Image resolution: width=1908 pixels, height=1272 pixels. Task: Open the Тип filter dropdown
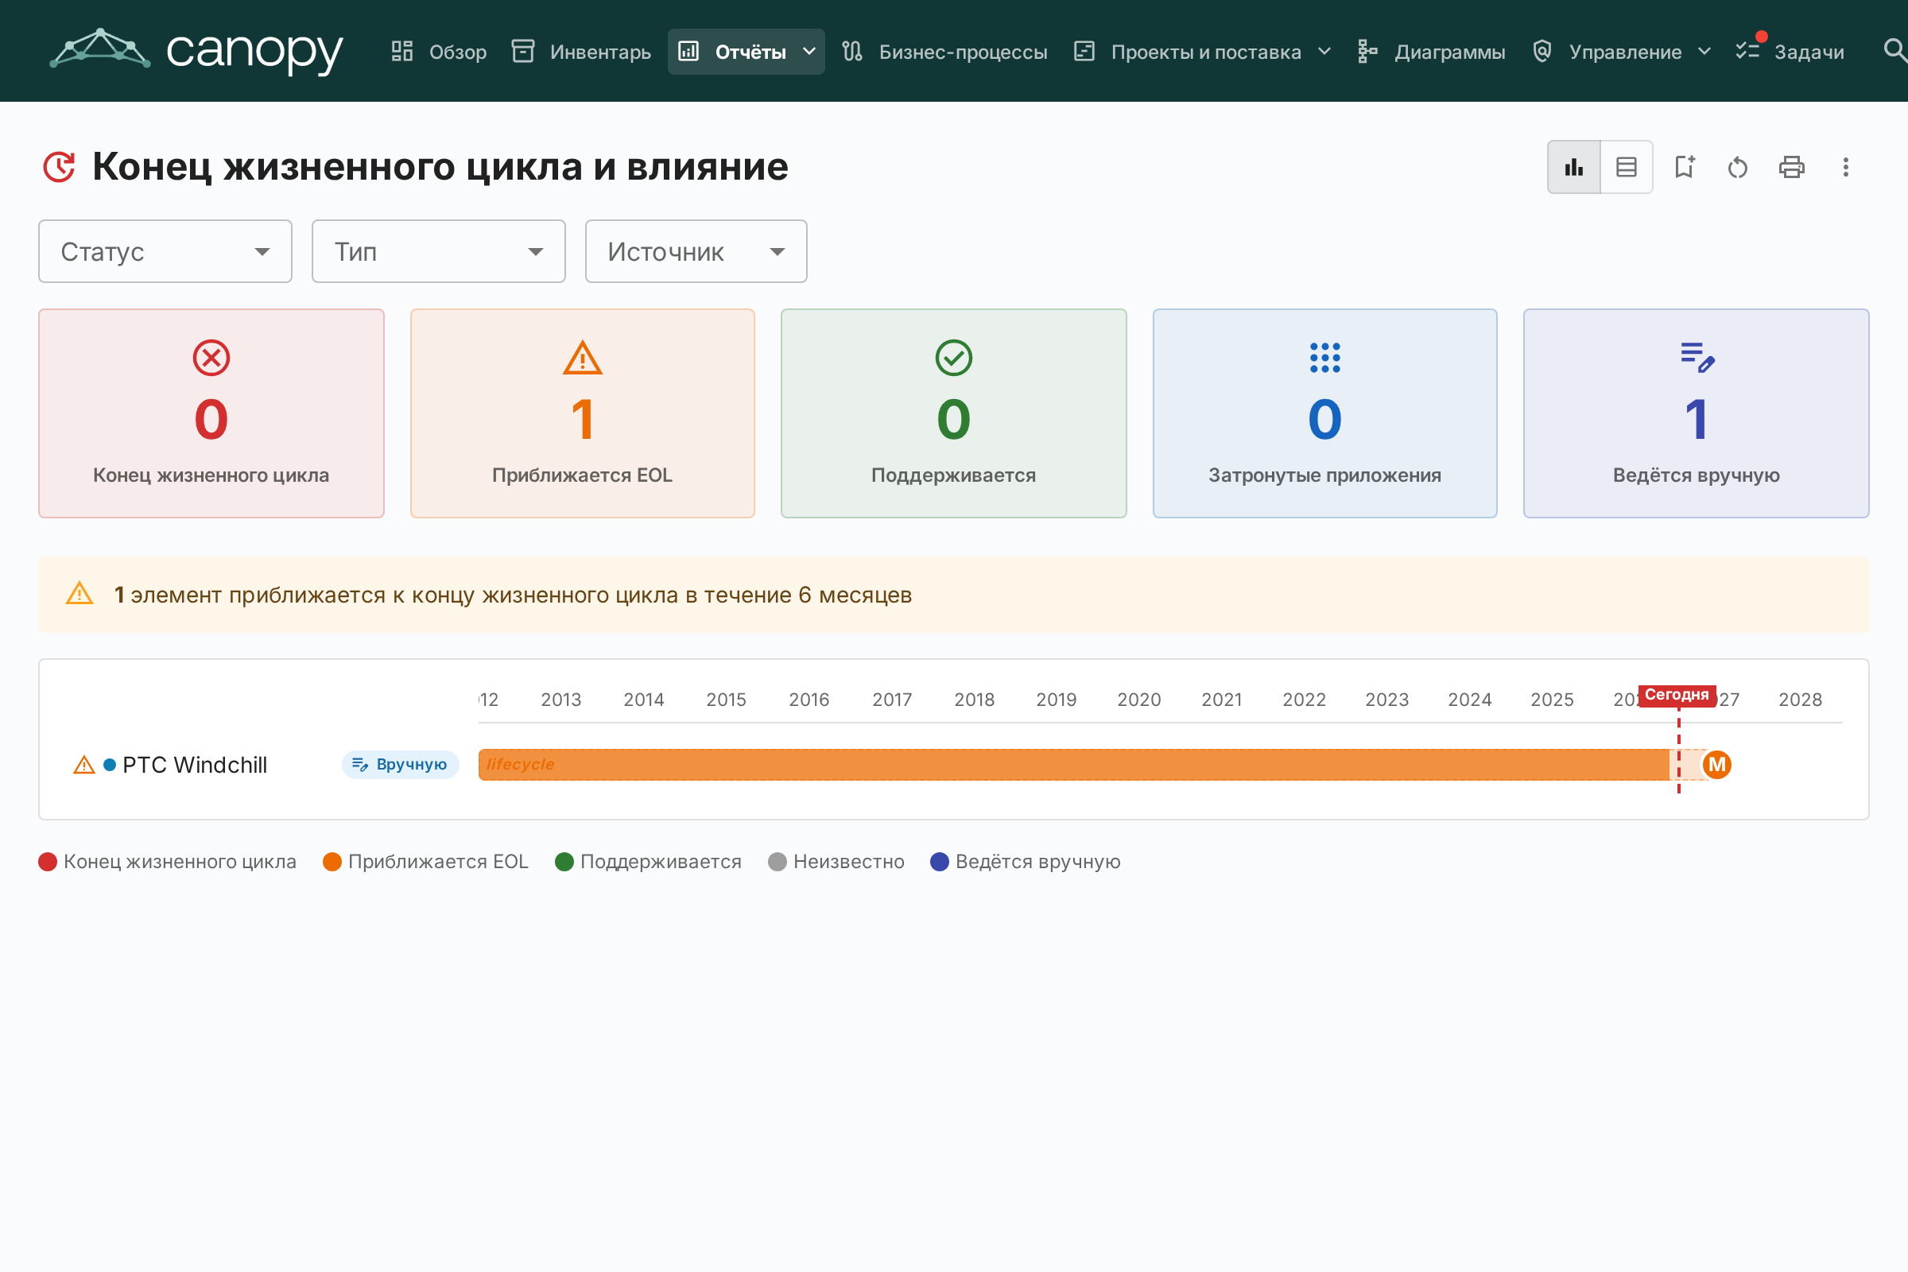tap(439, 251)
